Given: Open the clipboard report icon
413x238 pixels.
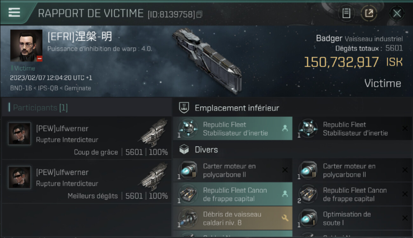Looking at the screenshot, I should tap(346, 13).
